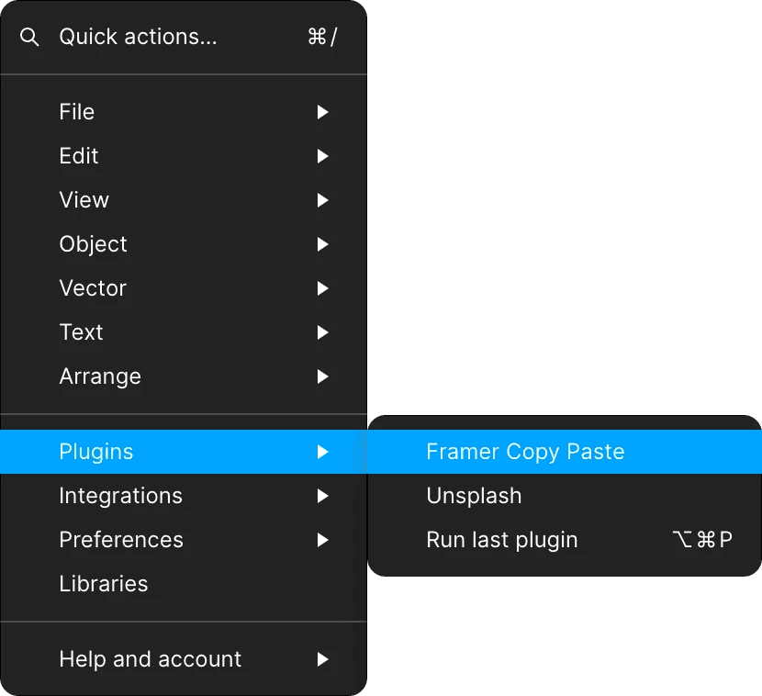Open the Help and account entry
The width and height of the screenshot is (762, 696).
tap(184, 659)
